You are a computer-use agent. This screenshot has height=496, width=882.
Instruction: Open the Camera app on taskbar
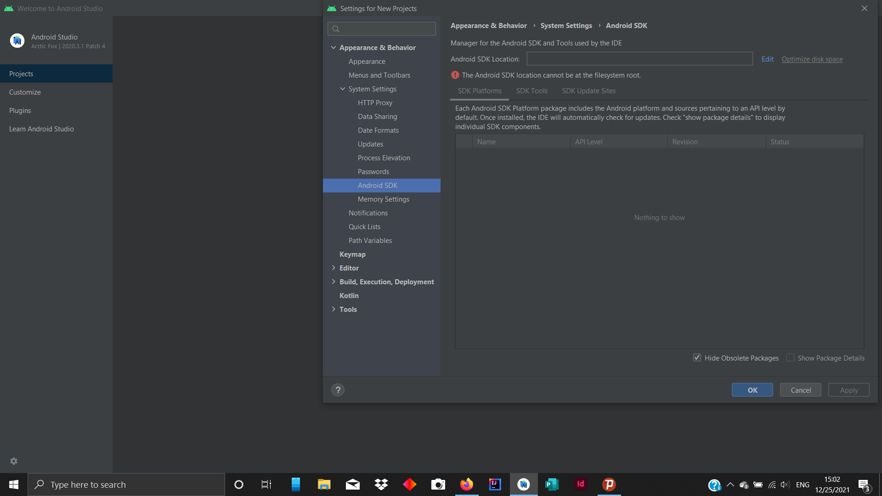point(438,485)
